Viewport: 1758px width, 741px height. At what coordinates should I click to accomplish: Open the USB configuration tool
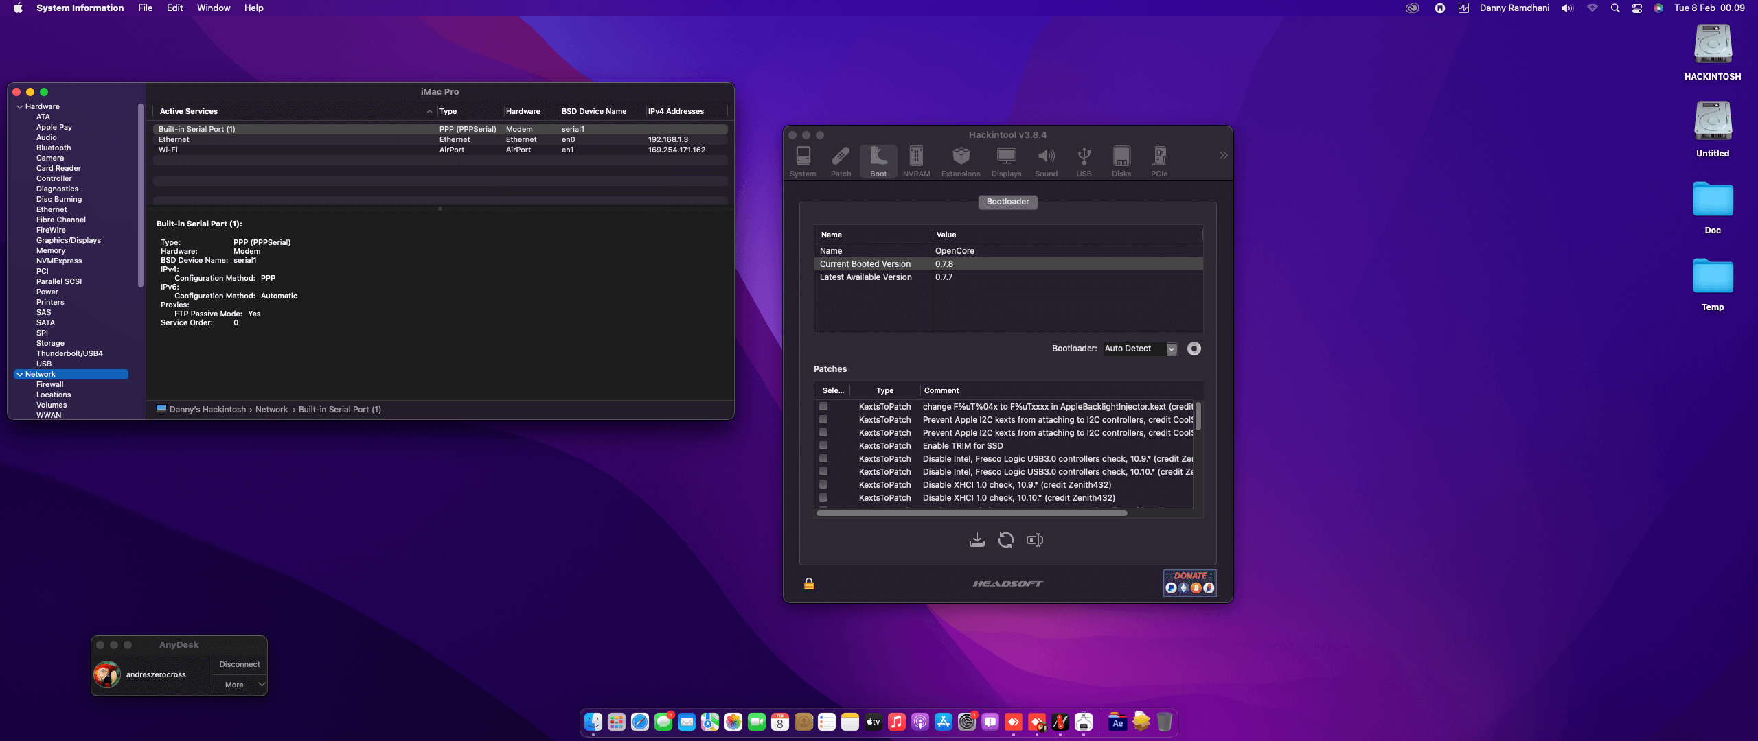coord(1084,160)
